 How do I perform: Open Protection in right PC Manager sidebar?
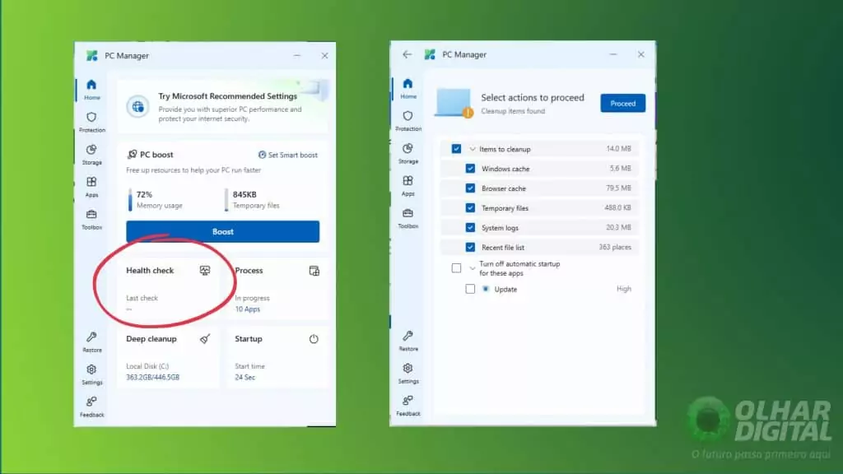tap(408, 121)
